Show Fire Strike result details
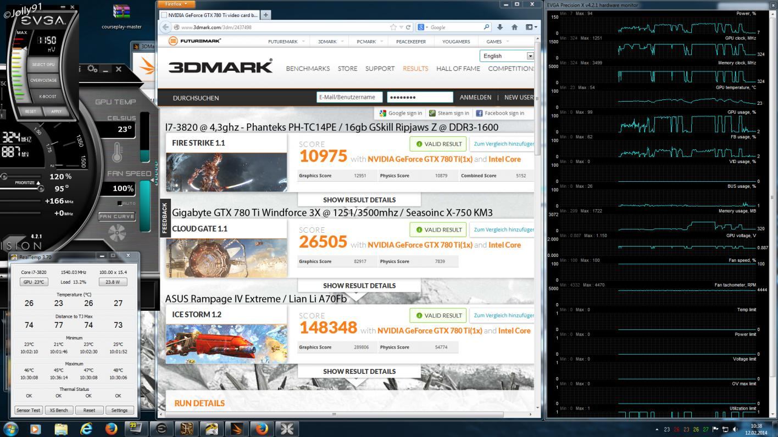The image size is (778, 437). click(x=359, y=200)
